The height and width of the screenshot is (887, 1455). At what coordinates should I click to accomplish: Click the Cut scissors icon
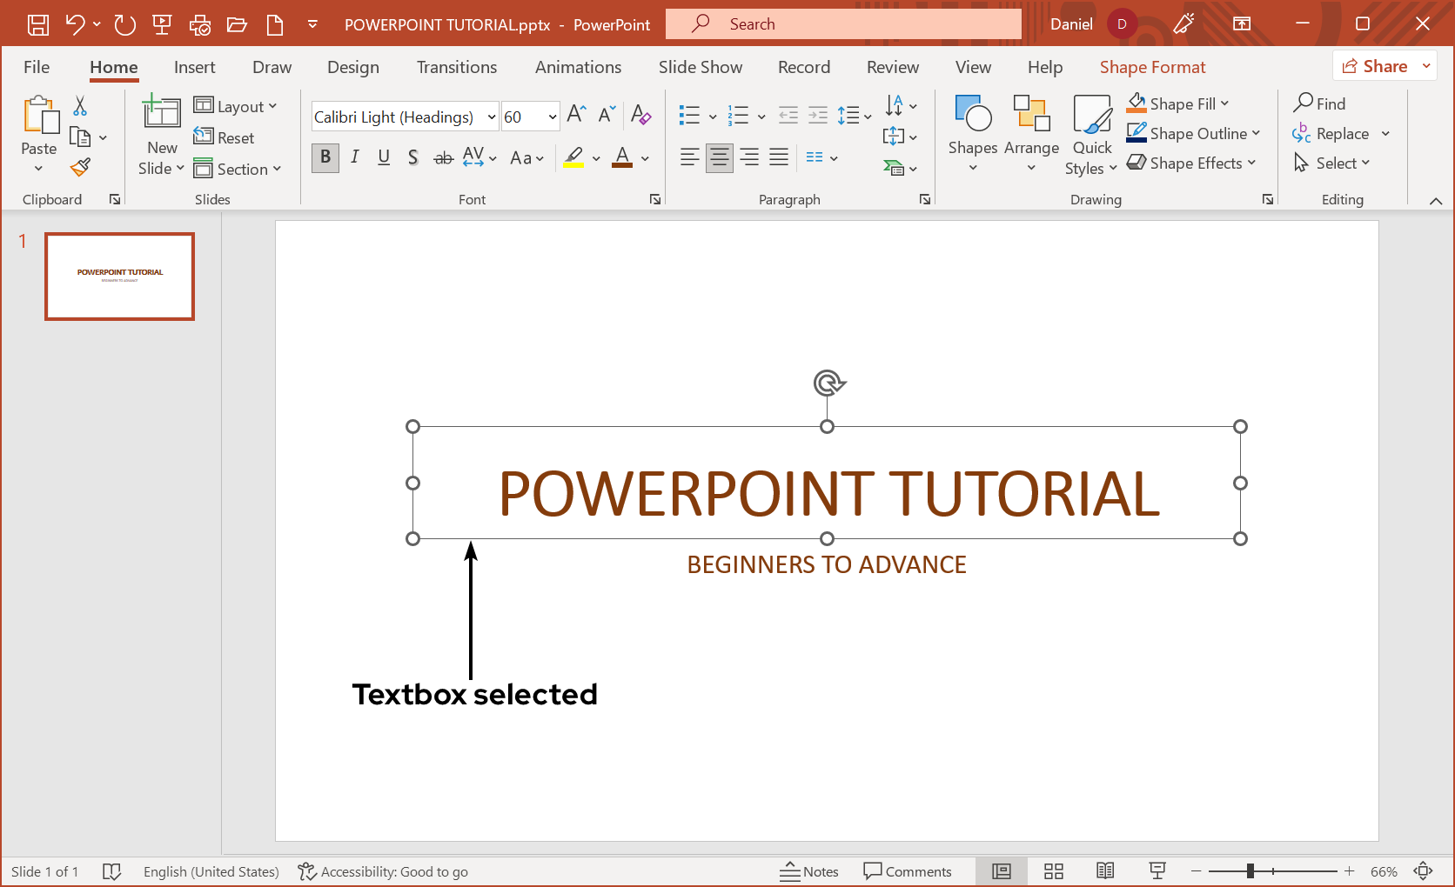(80, 106)
